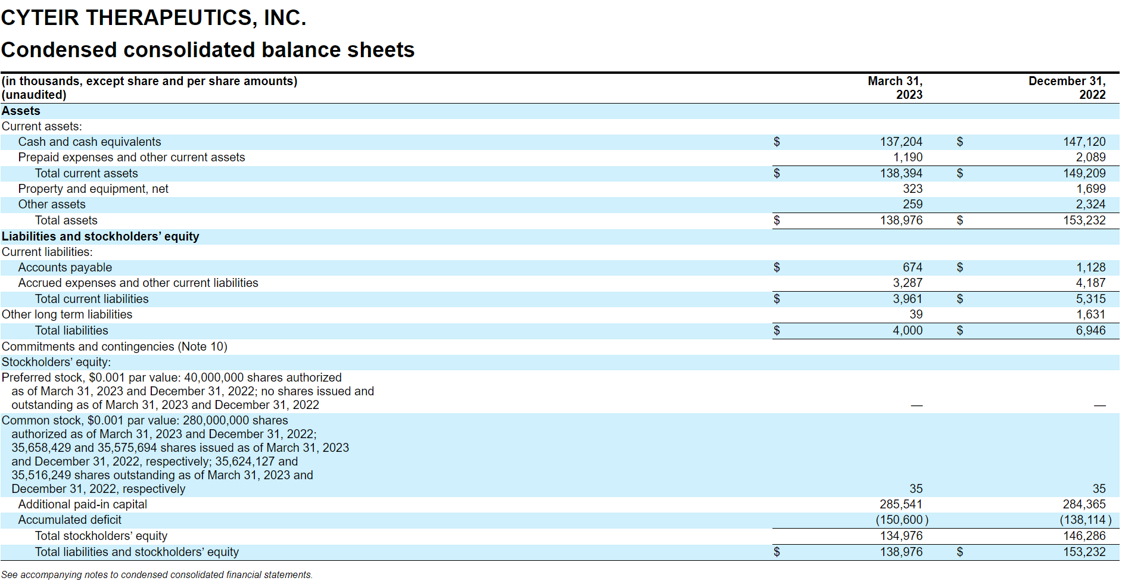Viewport: 1122px width, 584px height.
Task: Click 153,232 in the Total assets row
Action: [1084, 220]
